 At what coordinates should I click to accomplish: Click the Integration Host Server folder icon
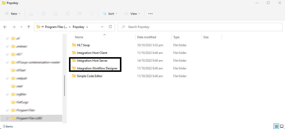pyautogui.click(x=74, y=61)
